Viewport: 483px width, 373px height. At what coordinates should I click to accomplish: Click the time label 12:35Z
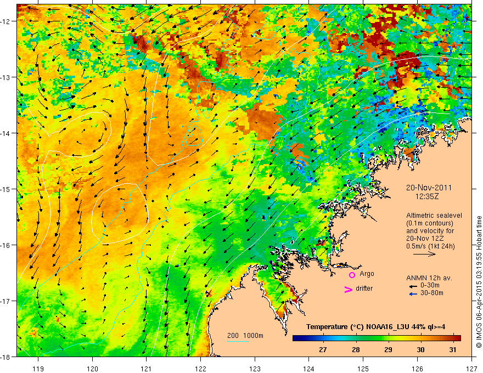(427, 196)
